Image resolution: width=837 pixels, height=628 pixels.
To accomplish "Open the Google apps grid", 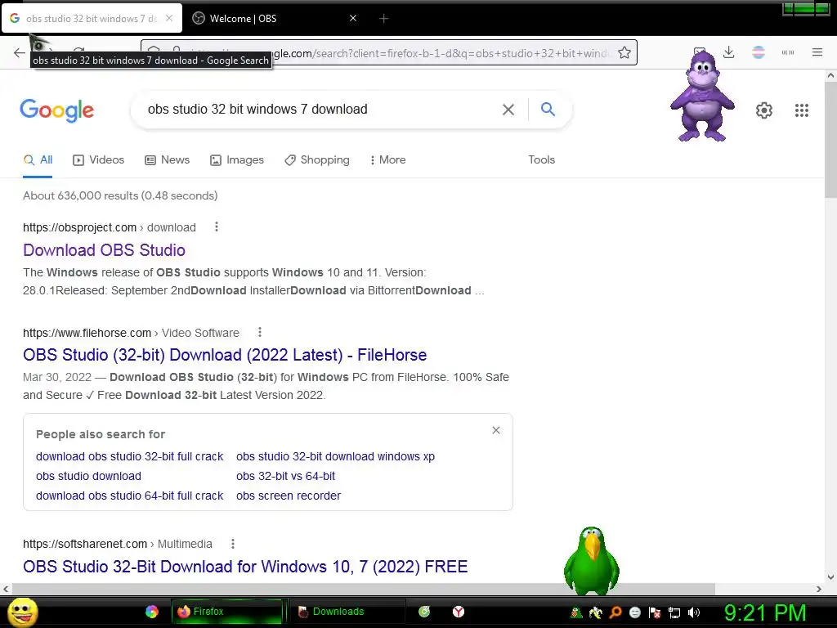I will pos(801,110).
